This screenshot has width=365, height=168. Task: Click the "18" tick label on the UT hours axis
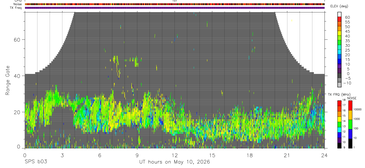pyautogui.click(x=250, y=155)
